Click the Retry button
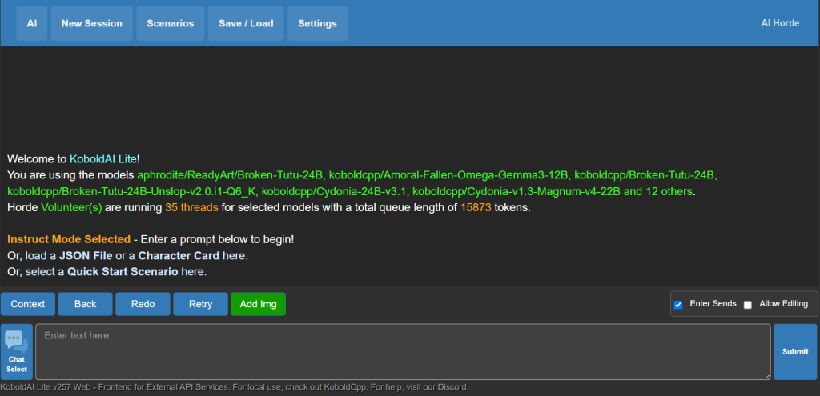 (201, 304)
